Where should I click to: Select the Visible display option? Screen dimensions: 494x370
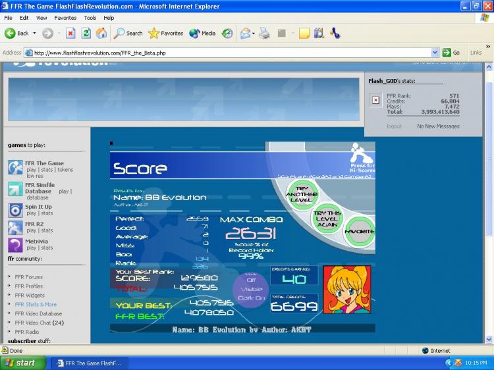251,288
